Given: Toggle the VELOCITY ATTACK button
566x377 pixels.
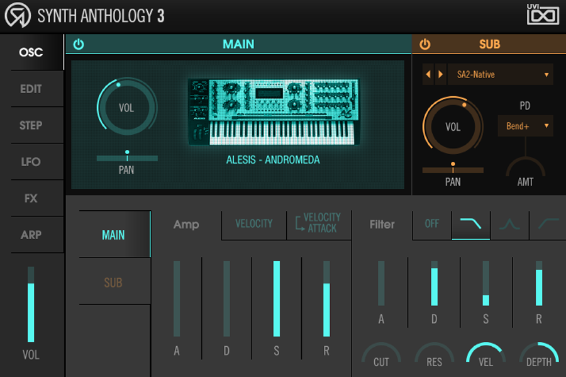Looking at the screenshot, I should tap(318, 223).
